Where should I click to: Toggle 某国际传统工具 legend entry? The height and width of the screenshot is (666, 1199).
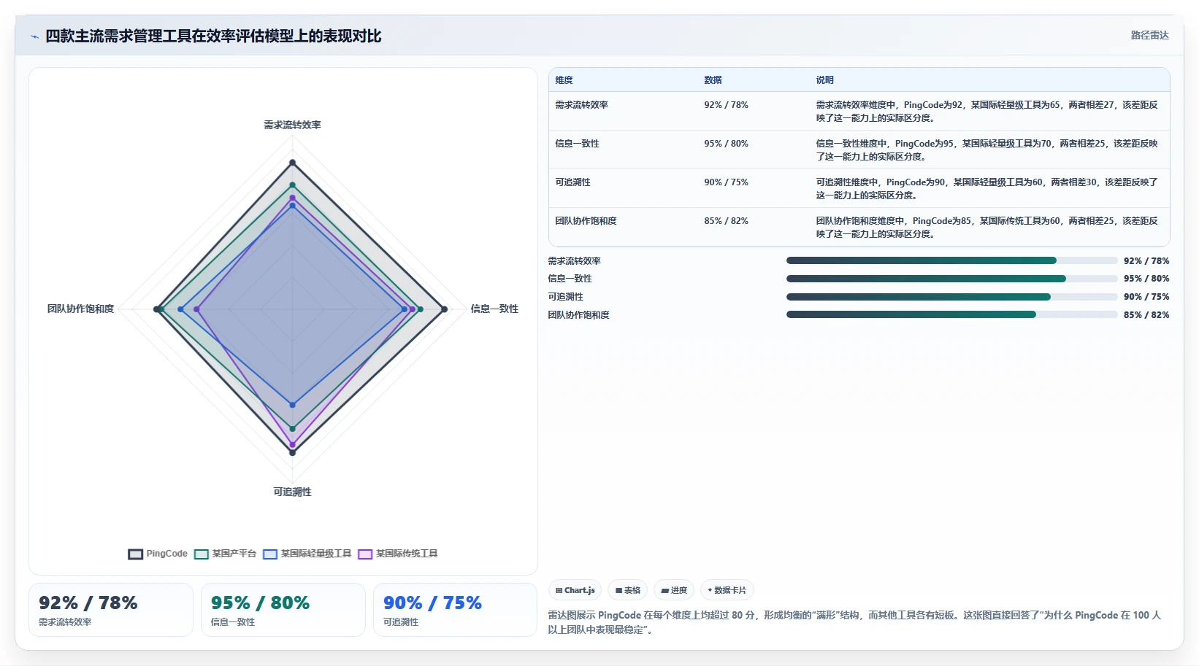398,554
